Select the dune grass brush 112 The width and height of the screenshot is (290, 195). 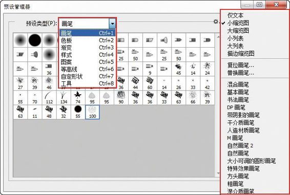49,98
